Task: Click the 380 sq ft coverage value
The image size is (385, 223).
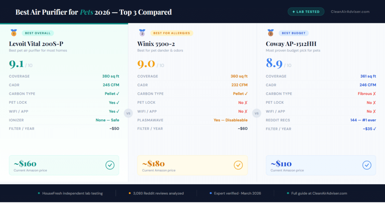Action: pyautogui.click(x=111, y=76)
